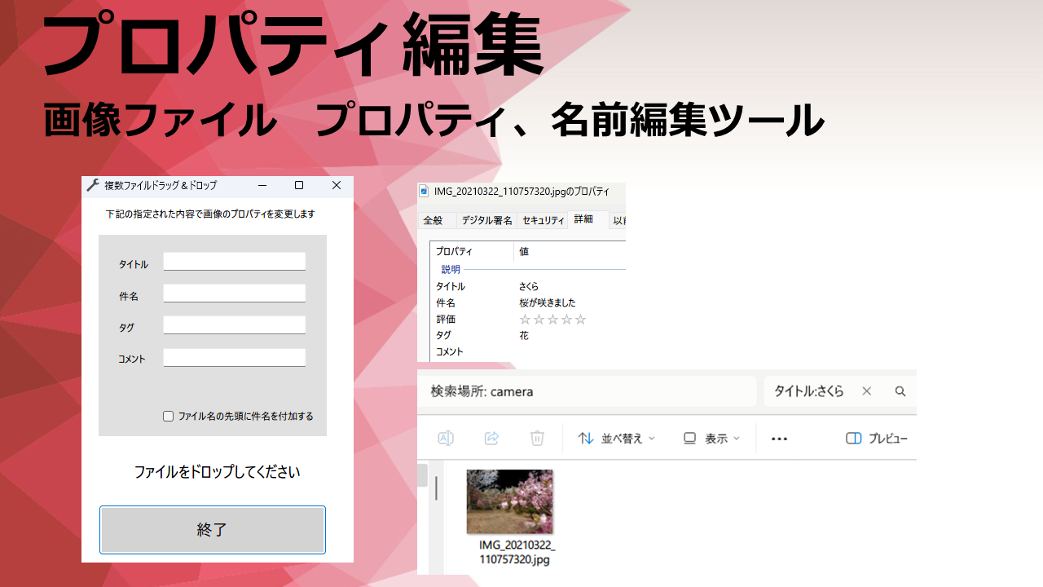Click the タイトル input field

[234, 262]
